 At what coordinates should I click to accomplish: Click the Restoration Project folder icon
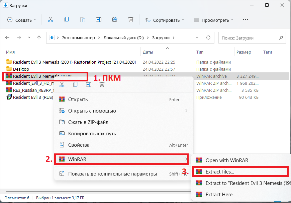point(9,62)
